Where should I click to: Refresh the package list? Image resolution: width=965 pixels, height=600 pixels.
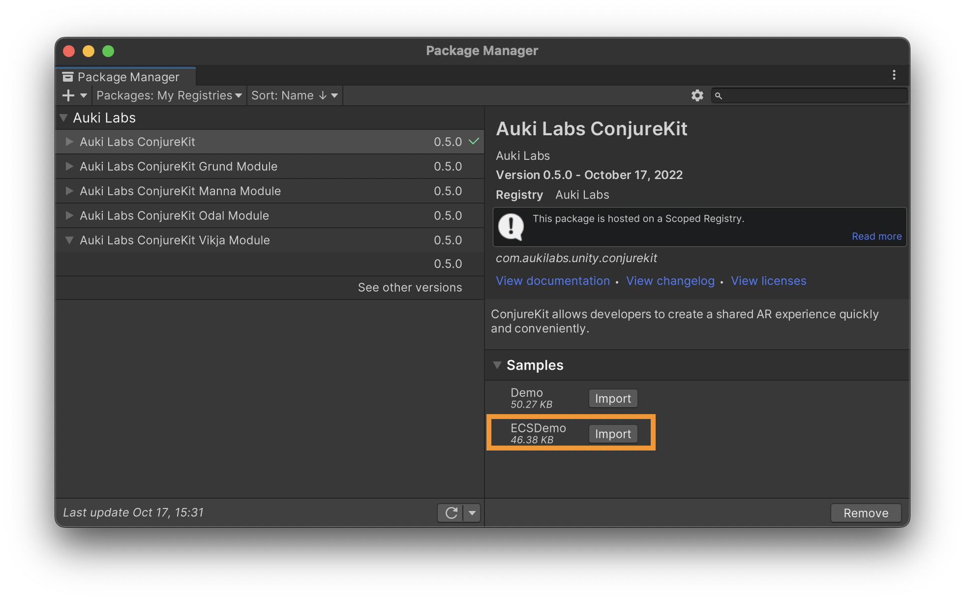pyautogui.click(x=451, y=513)
